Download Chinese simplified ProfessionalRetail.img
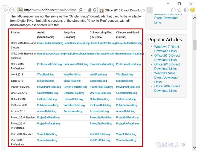The width and height of the screenshot is (197, 152). pyautogui.click(x=102, y=64)
